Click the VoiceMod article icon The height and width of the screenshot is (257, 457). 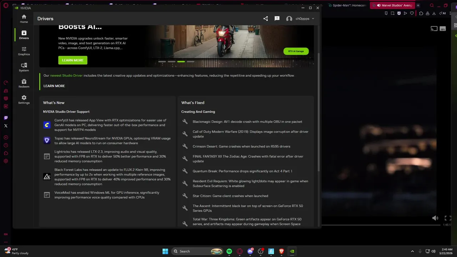pos(47,195)
